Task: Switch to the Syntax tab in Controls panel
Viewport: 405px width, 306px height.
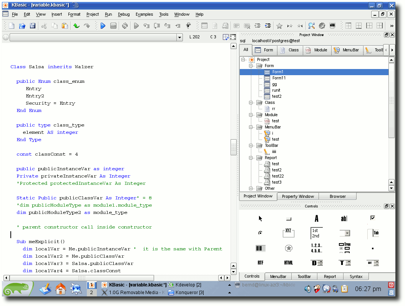Action: [356, 276]
